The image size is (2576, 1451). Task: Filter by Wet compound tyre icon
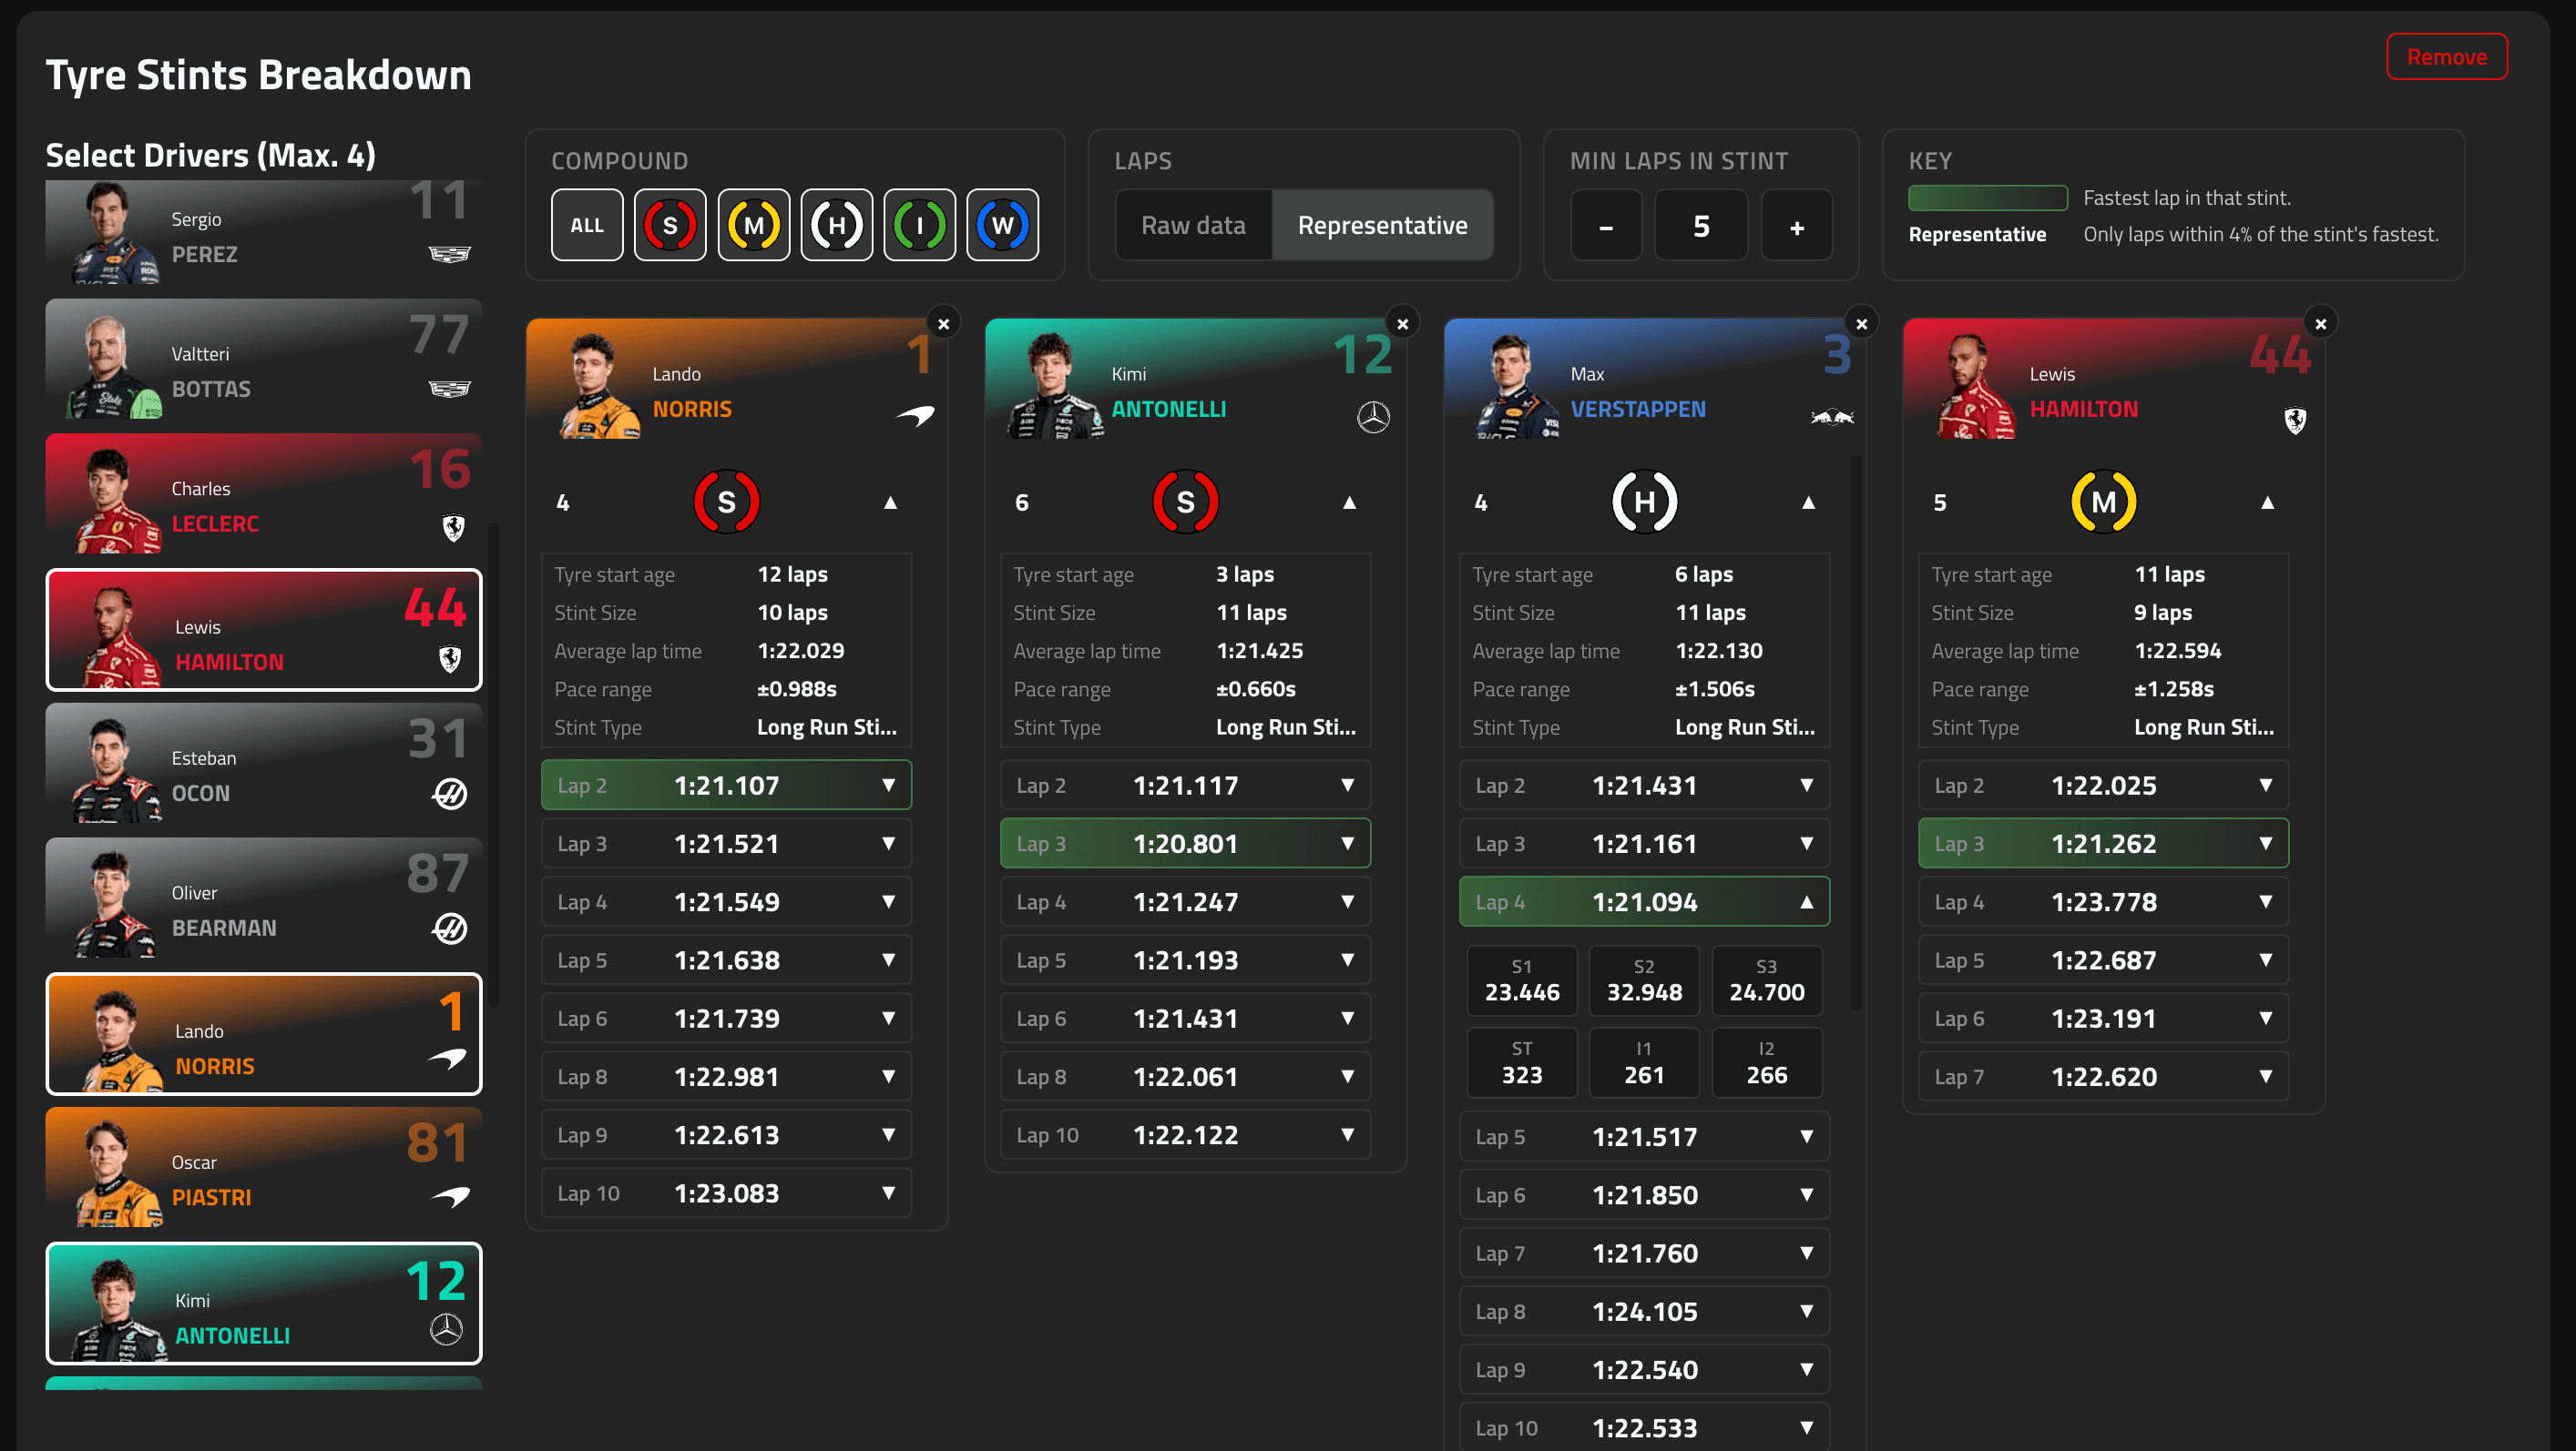(x=1002, y=226)
